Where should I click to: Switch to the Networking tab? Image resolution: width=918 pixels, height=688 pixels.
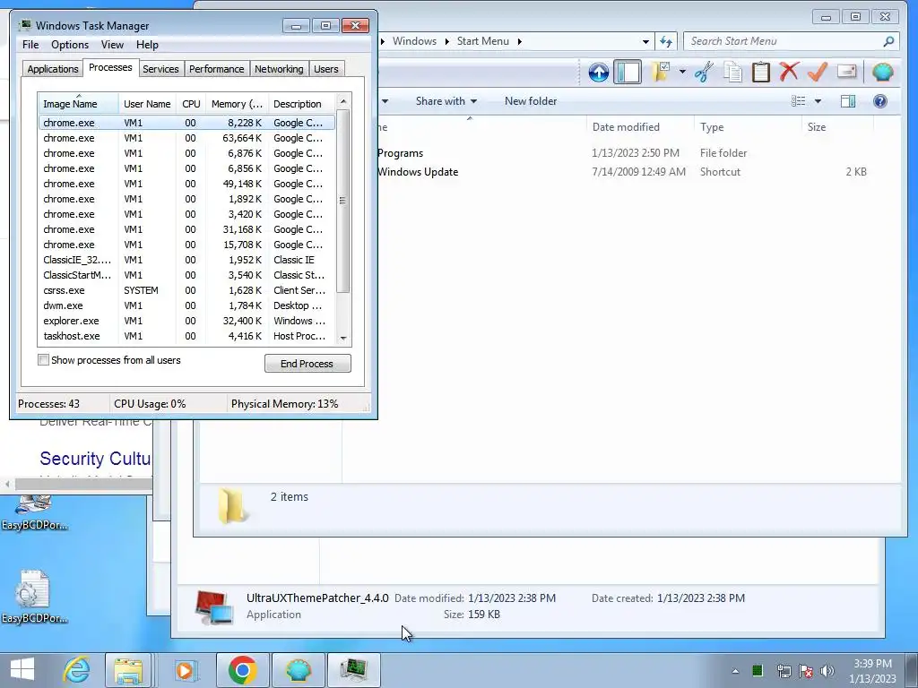pyautogui.click(x=279, y=69)
